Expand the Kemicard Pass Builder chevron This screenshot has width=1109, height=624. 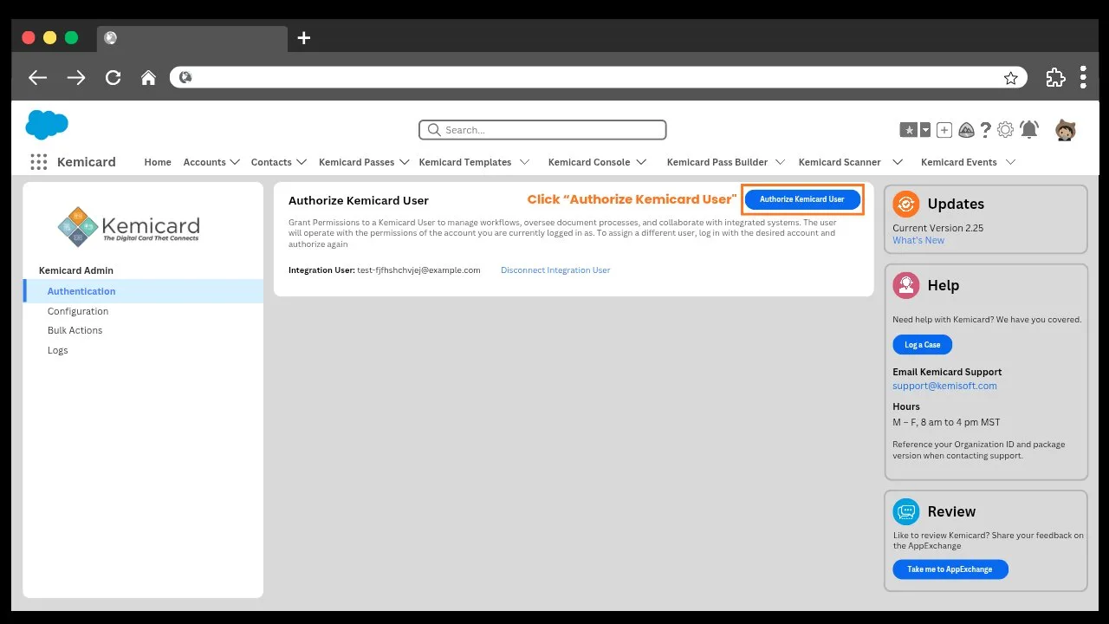(x=780, y=162)
